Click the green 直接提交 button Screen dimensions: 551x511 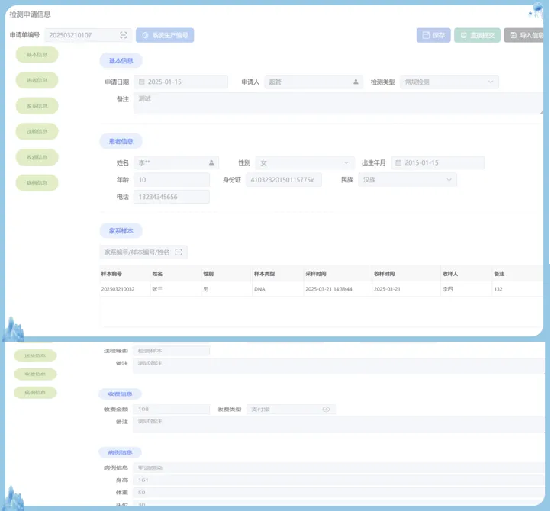tap(477, 35)
